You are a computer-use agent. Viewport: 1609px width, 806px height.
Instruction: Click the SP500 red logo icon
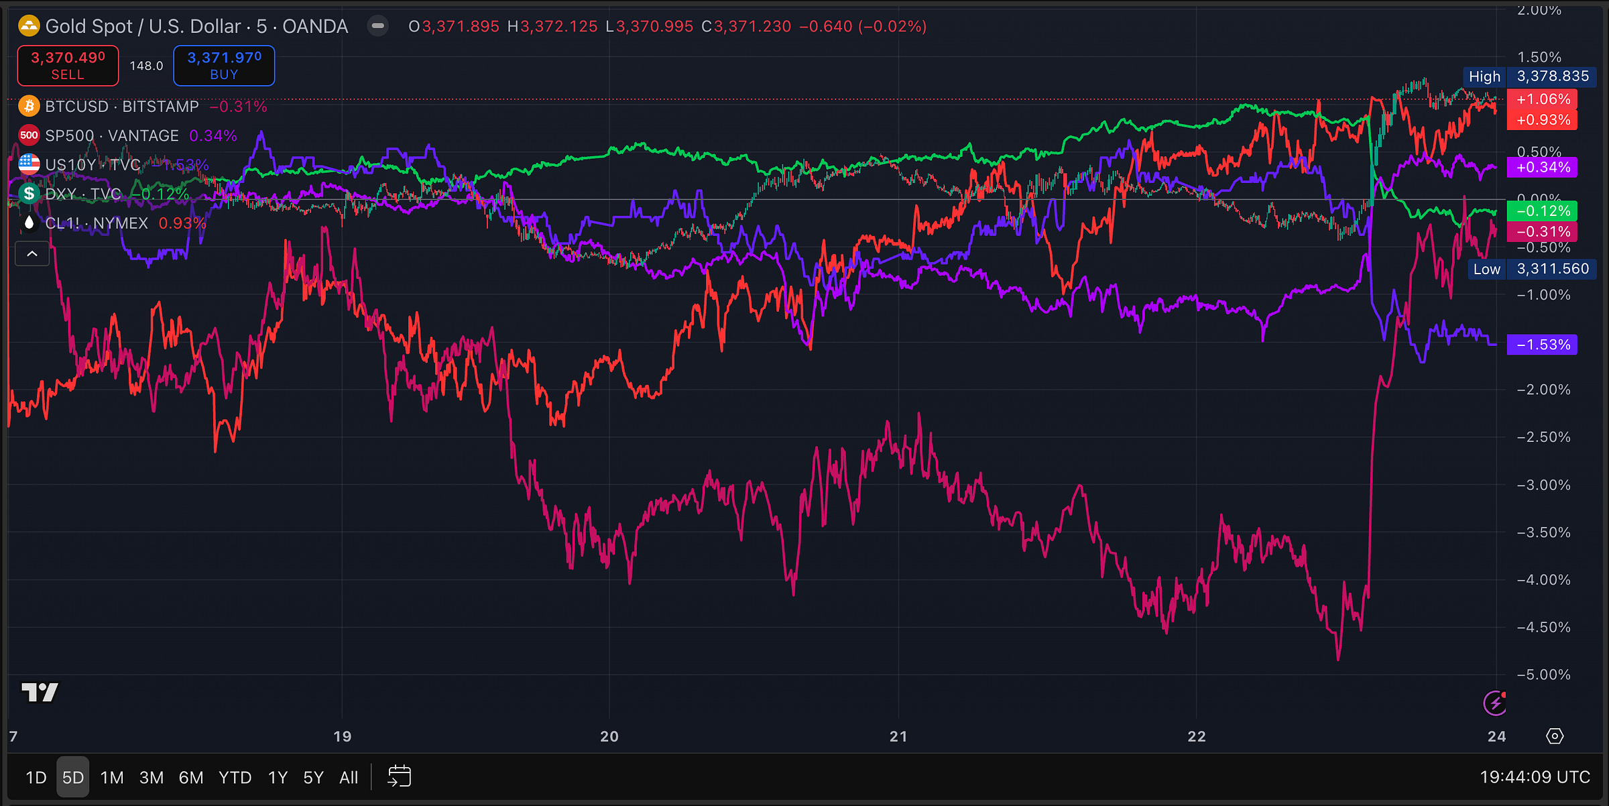(x=29, y=135)
